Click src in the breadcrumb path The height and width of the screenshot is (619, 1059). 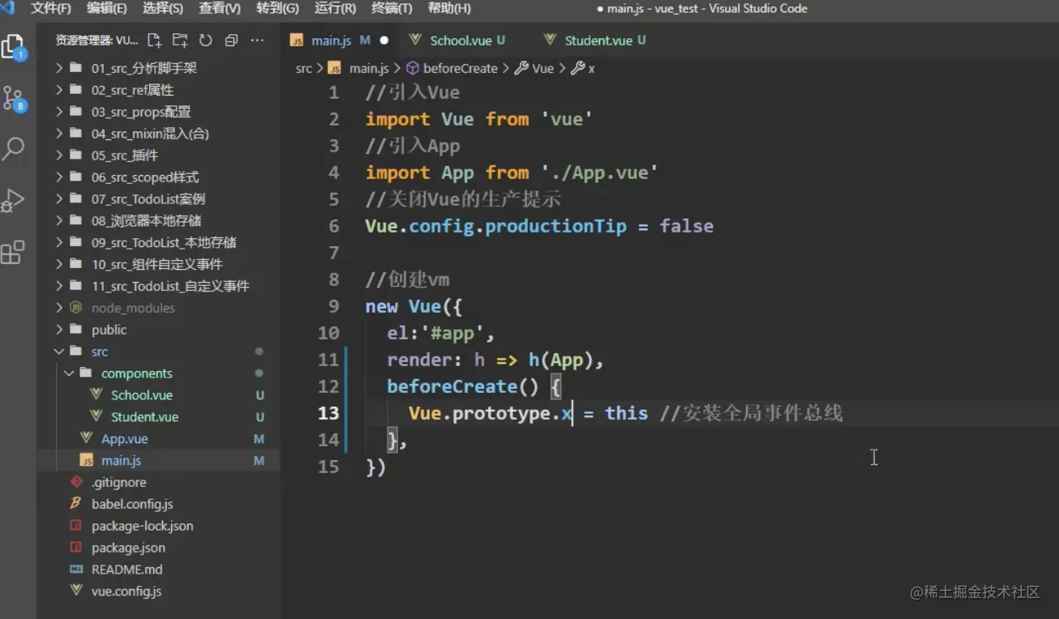point(304,69)
